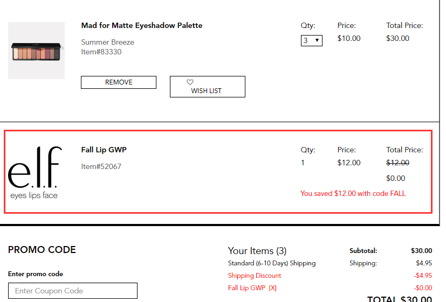Click the Standard (6-10 Days) Shipping text
This screenshot has height=302, width=446.
(x=272, y=263)
